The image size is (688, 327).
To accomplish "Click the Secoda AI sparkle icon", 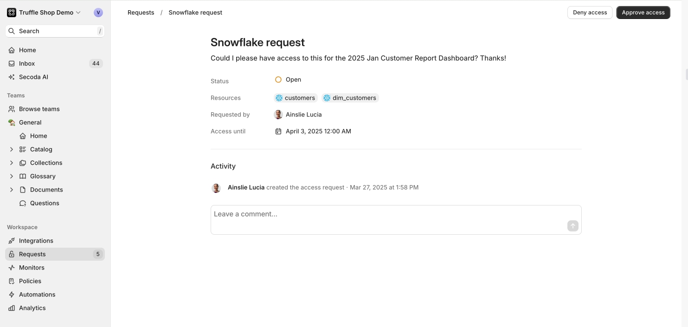I will [x=12, y=77].
